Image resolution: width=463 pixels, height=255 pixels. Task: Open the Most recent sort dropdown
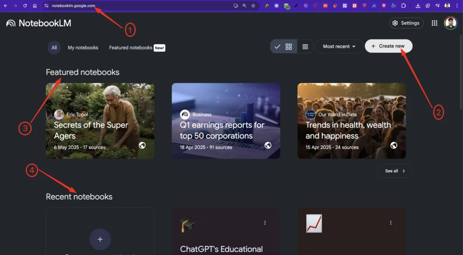(x=339, y=46)
